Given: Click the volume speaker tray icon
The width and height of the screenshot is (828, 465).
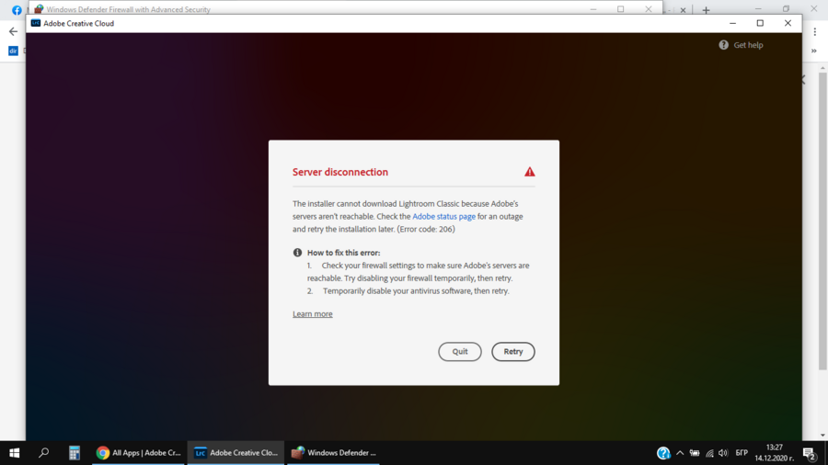Looking at the screenshot, I should coord(723,453).
